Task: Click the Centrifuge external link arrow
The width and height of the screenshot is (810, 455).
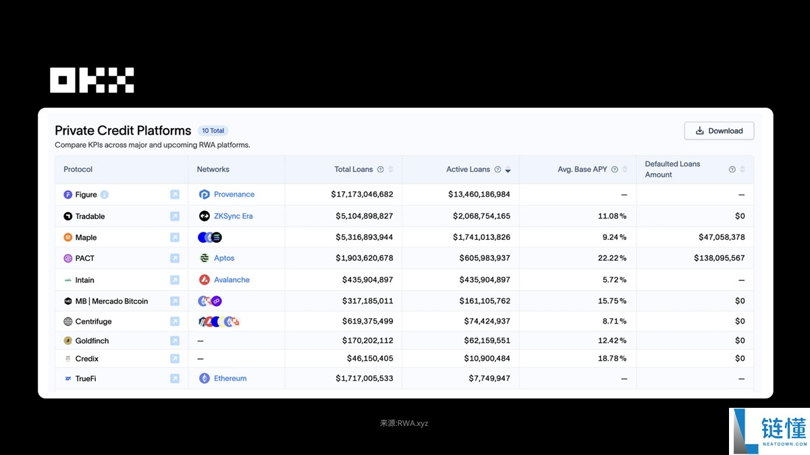Action: (x=175, y=322)
